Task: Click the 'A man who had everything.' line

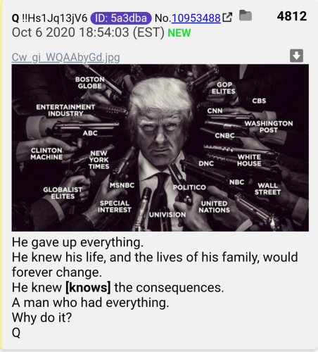Action: pyautogui.click(x=90, y=303)
